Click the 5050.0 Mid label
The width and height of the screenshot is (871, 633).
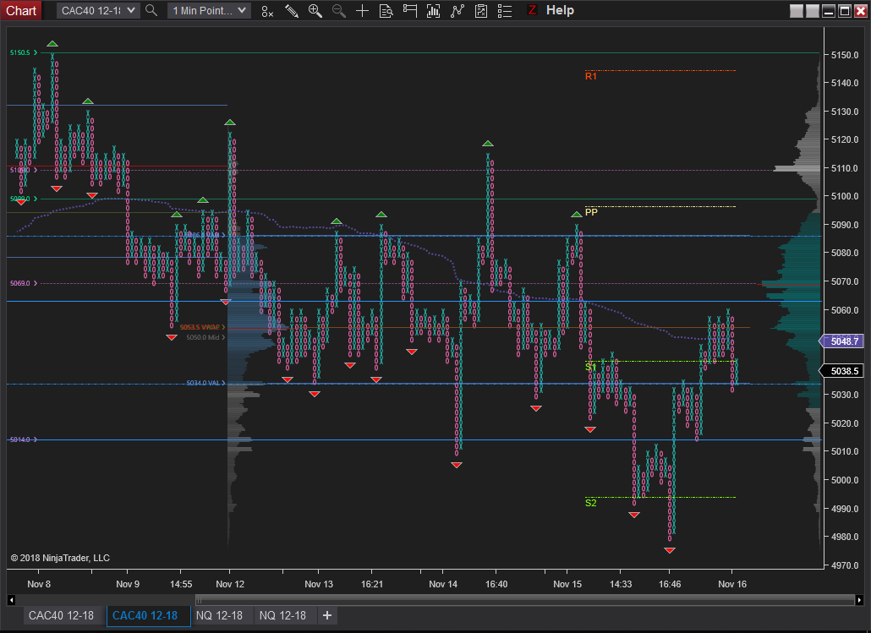coord(203,337)
